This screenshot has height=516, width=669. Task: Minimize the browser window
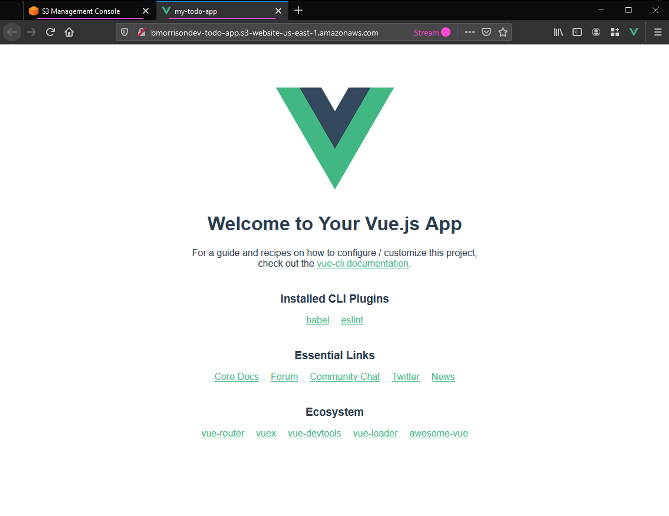[601, 10]
